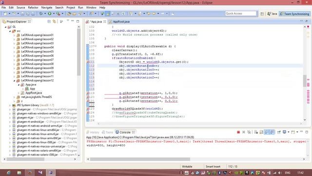Switch to the Java perspective

pos(272,14)
